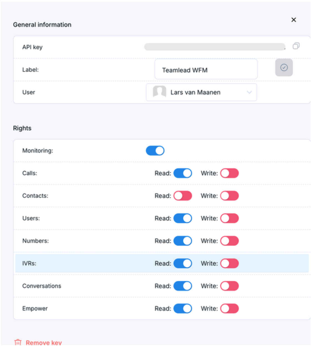Enable Contacts Read permission

182,196
